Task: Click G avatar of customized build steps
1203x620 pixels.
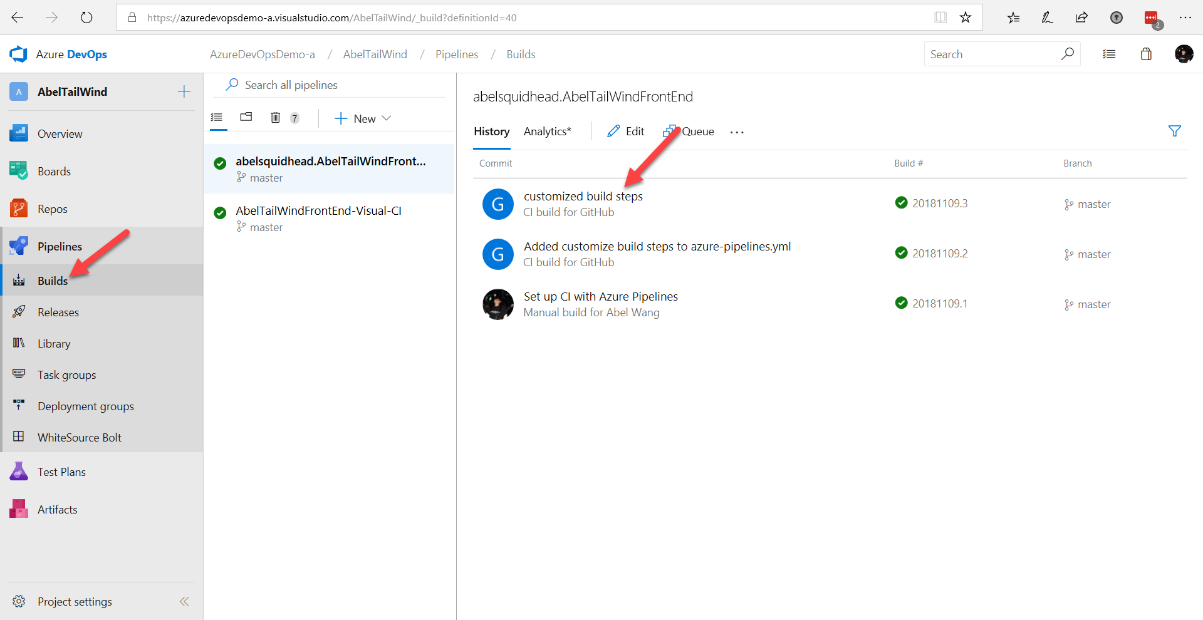Action: (x=498, y=204)
